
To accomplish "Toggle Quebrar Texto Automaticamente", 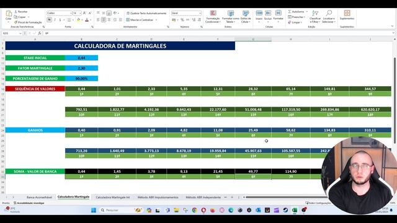I will tap(146, 13).
